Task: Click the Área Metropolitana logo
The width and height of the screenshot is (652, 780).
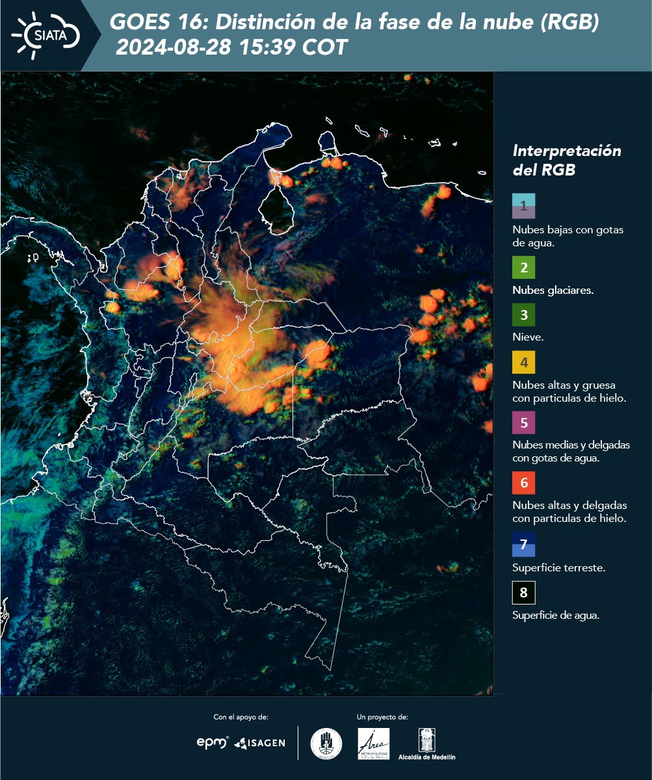Action: [374, 744]
